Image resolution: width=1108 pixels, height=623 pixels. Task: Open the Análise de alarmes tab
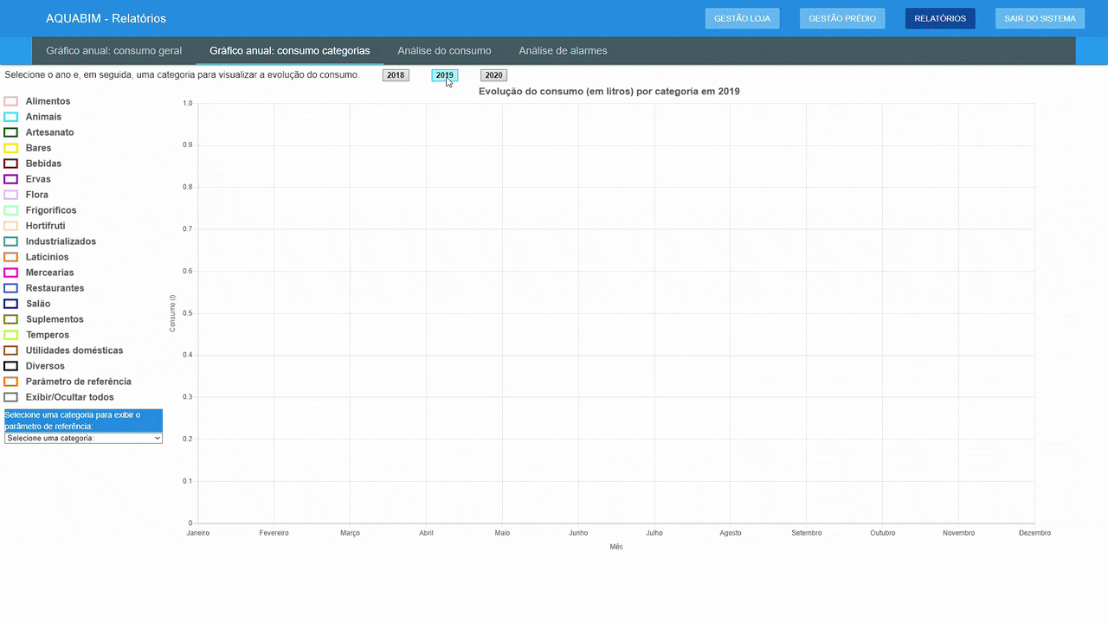tap(563, 51)
